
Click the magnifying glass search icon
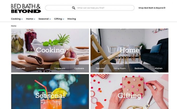[x=74, y=8]
